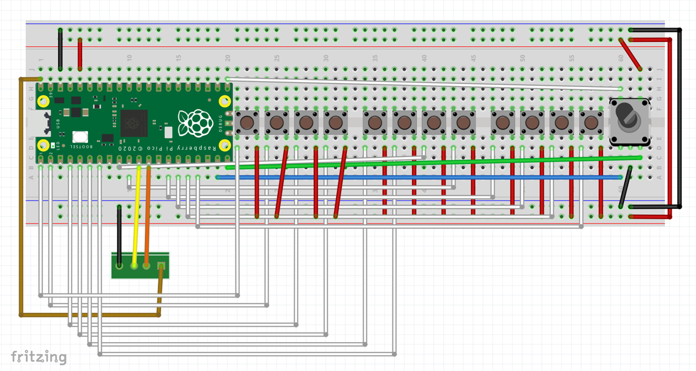Click the fourth push button from left
Viewport: 696px width, 371px height.
(335, 123)
